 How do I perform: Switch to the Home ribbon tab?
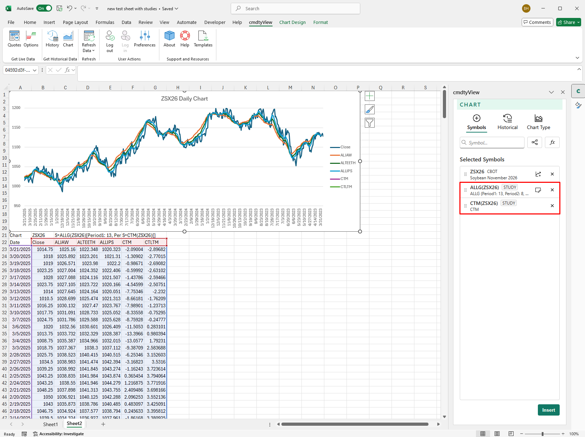tap(30, 22)
